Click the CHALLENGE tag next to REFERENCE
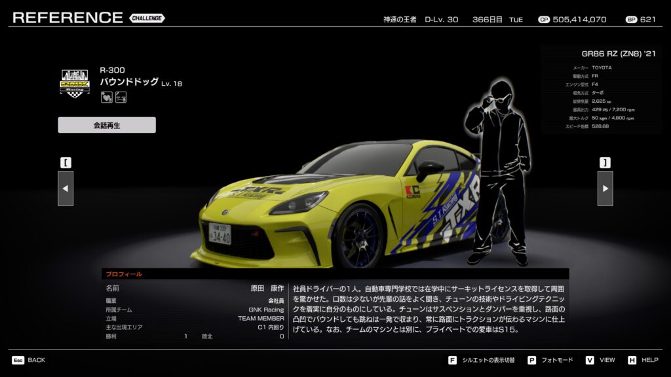 pos(147,18)
